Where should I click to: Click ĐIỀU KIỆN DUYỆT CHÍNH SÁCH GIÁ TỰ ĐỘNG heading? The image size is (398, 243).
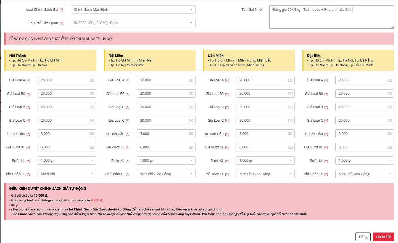[x=48, y=189]
